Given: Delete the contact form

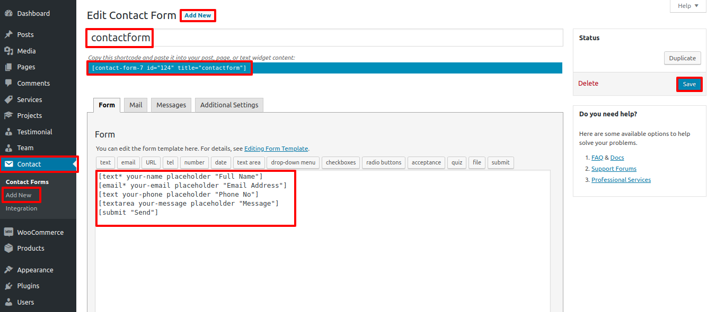Looking at the screenshot, I should click(x=588, y=84).
